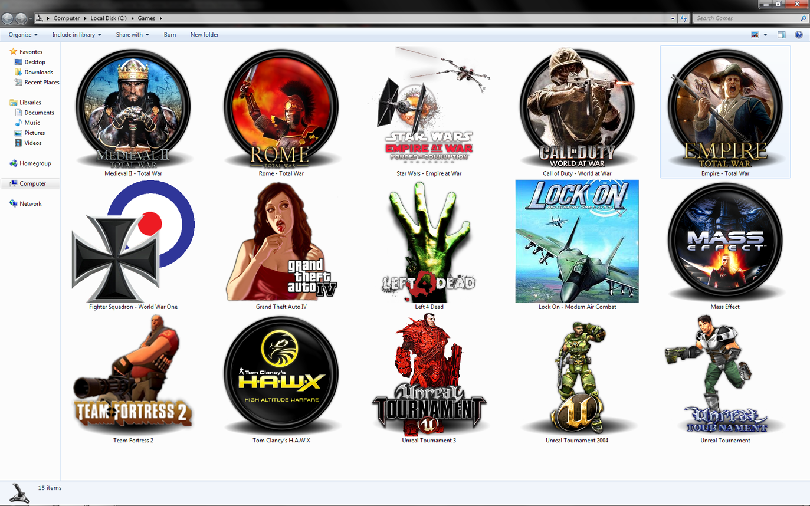Screen dimensions: 810x506
Task: Select the Fighter Squadron - World War One icon
Action: click(x=133, y=241)
